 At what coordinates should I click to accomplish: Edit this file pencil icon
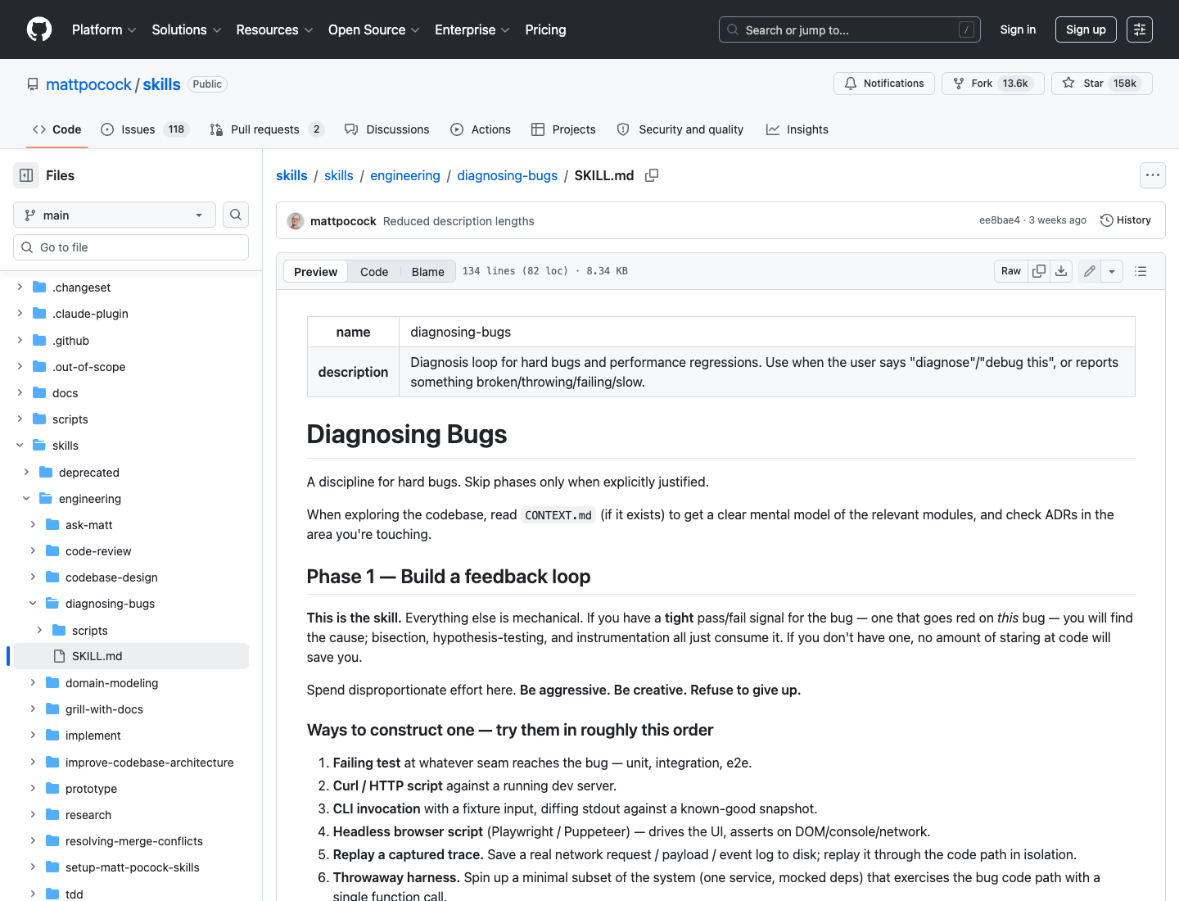coord(1090,271)
